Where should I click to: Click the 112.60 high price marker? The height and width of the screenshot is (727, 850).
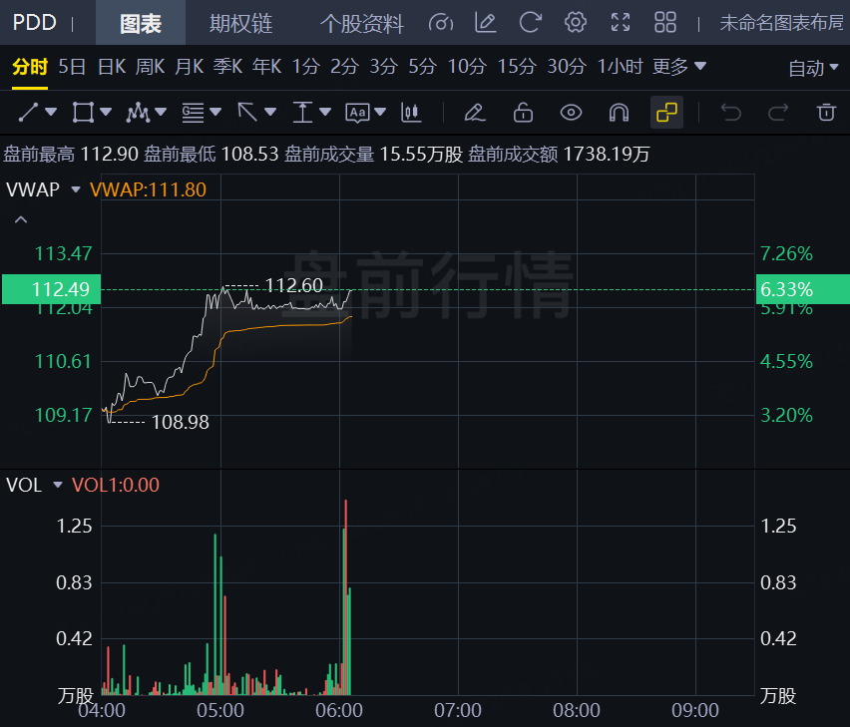point(293,285)
